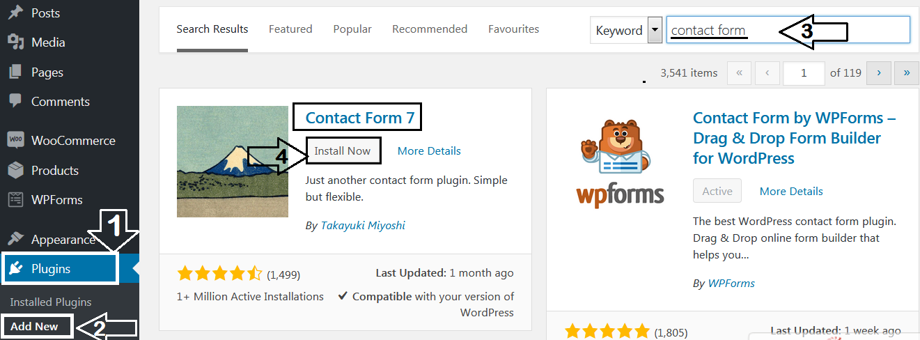Click the Comments bubble icon
The image size is (920, 340).
(x=15, y=102)
